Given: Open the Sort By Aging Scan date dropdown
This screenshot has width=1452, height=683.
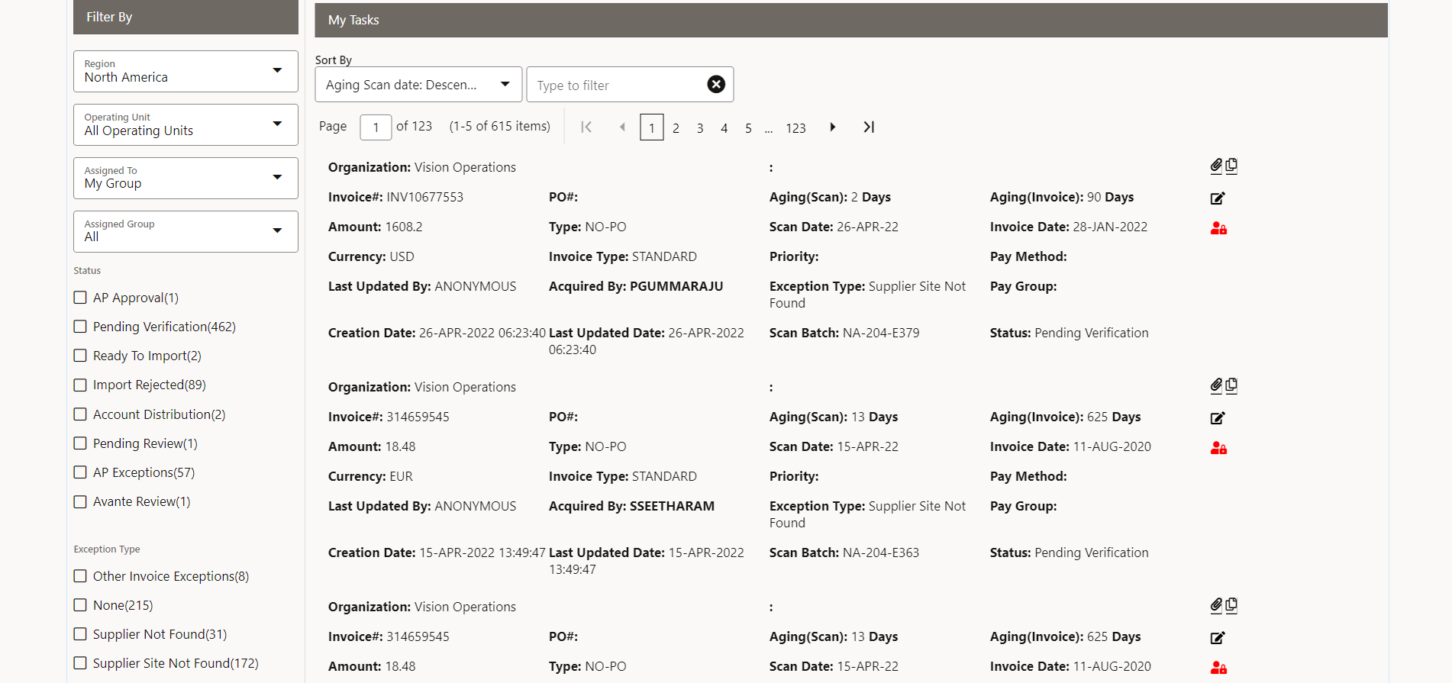Looking at the screenshot, I should tap(418, 85).
